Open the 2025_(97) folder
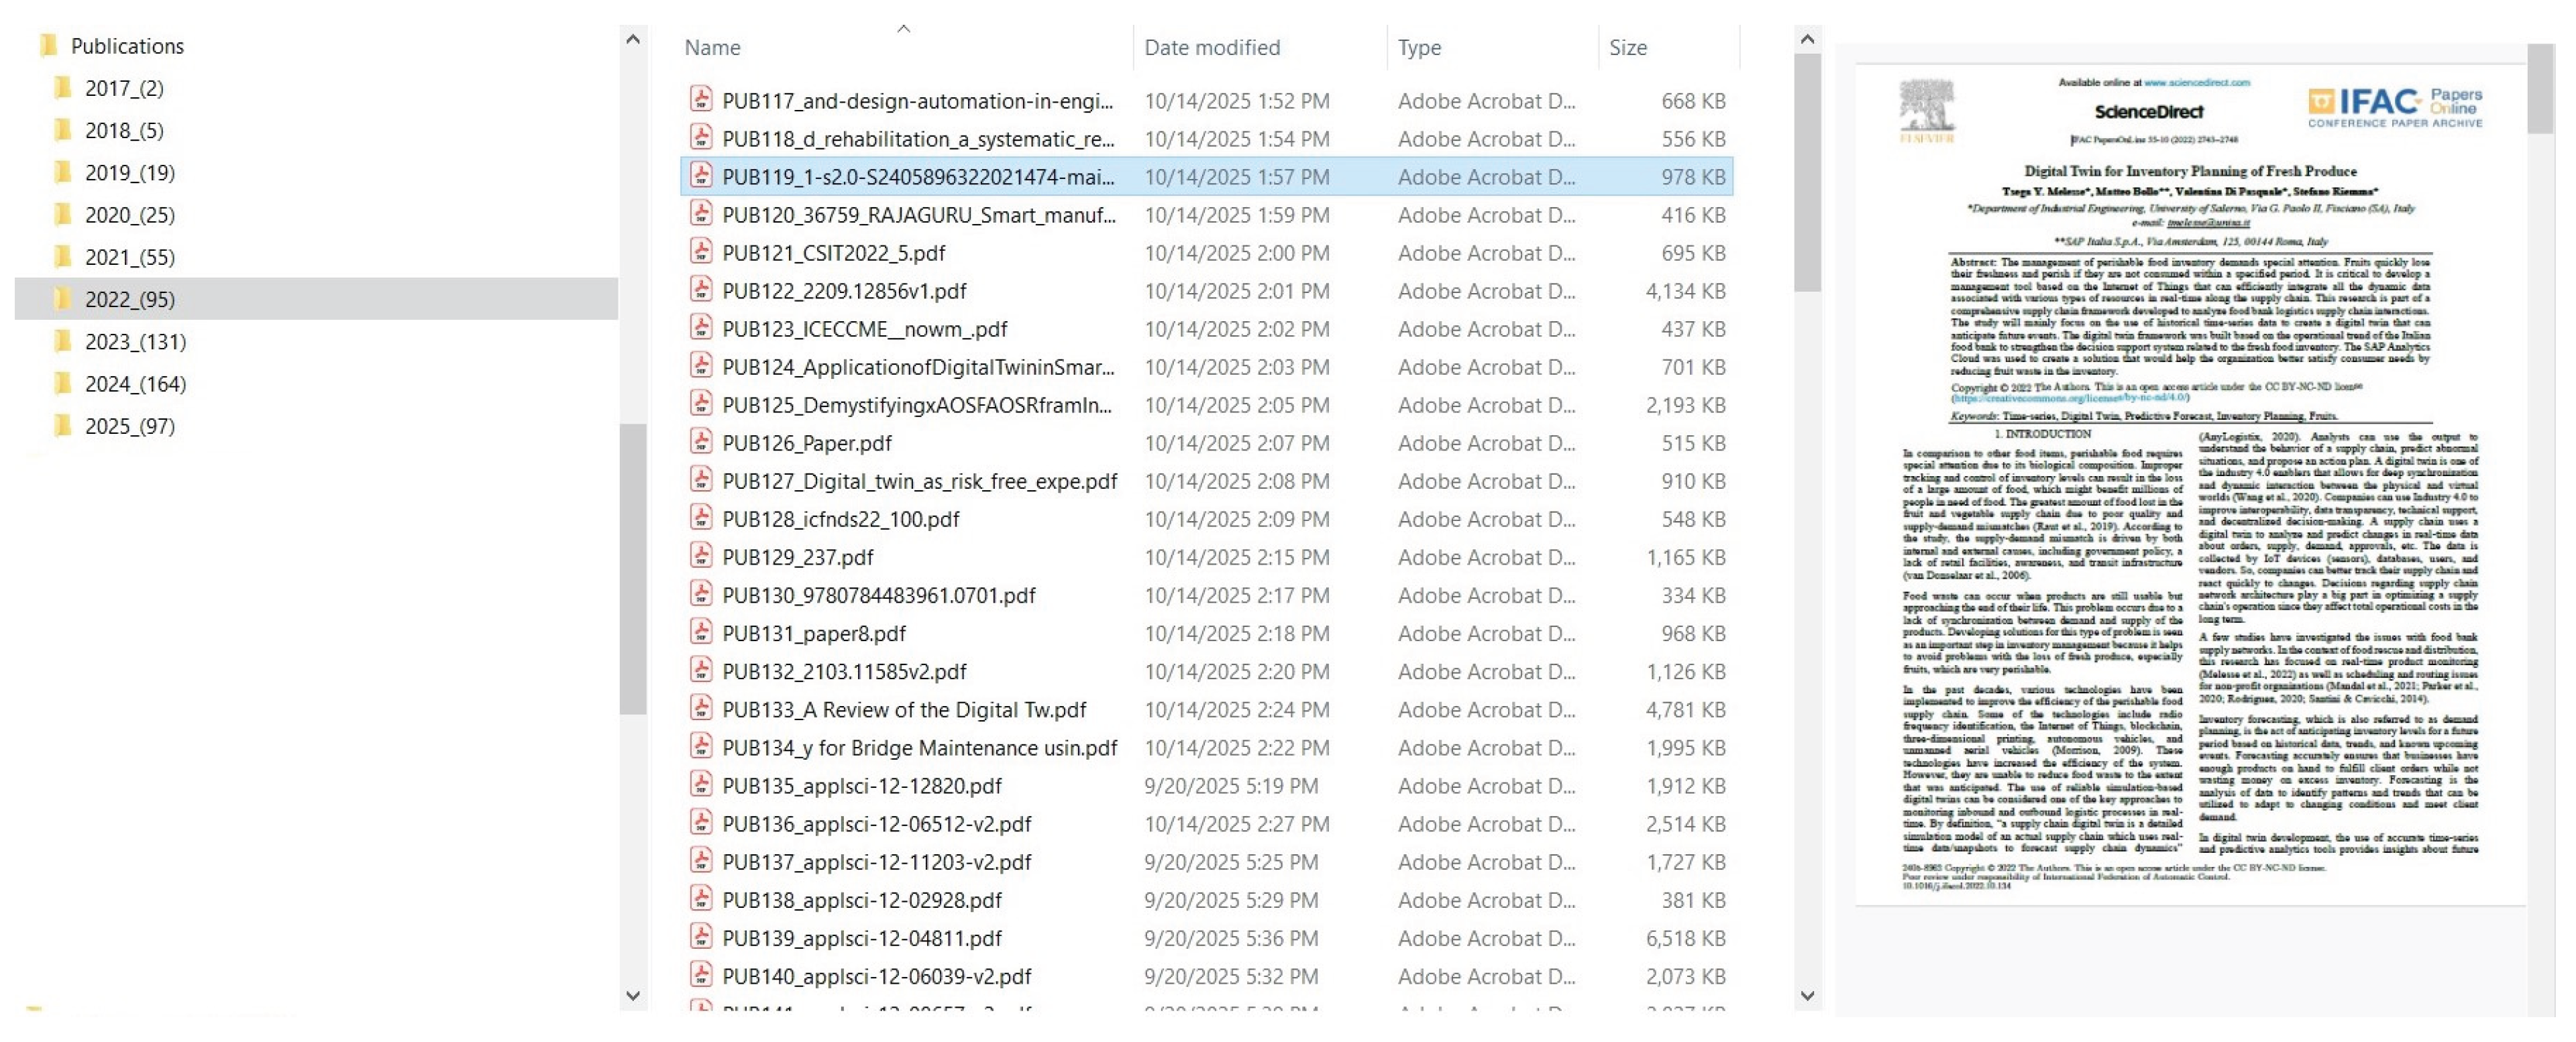The width and height of the screenshot is (2576, 1042). click(131, 425)
